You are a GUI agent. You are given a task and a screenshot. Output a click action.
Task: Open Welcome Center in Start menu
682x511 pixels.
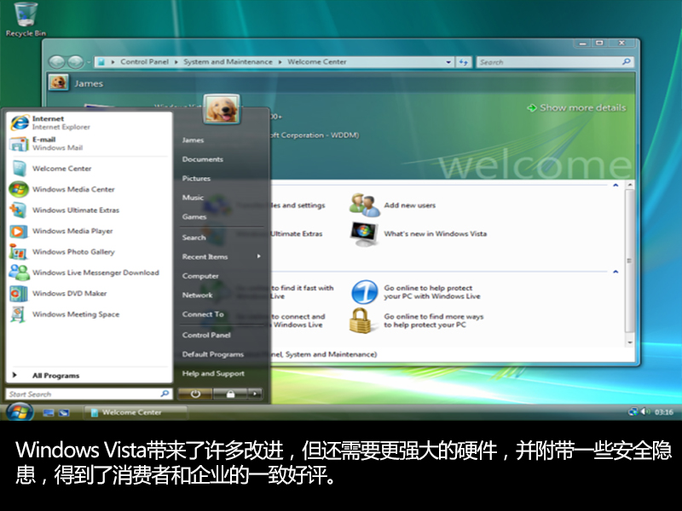(90, 168)
